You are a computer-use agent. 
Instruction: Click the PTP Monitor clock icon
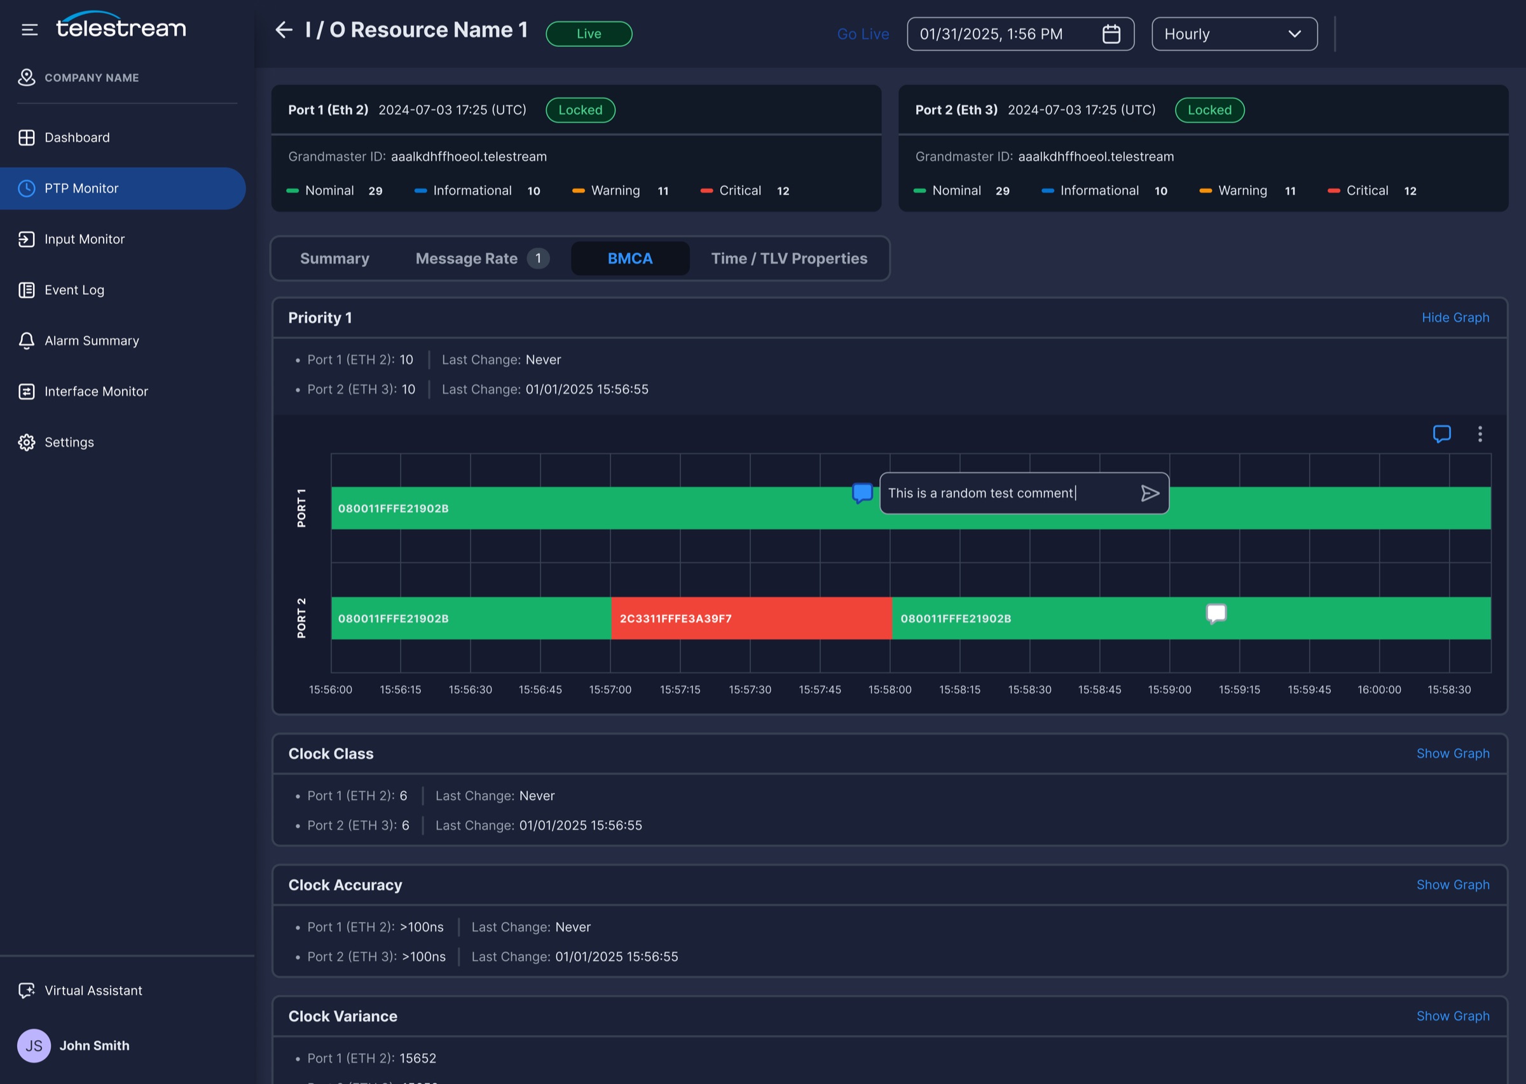click(27, 188)
